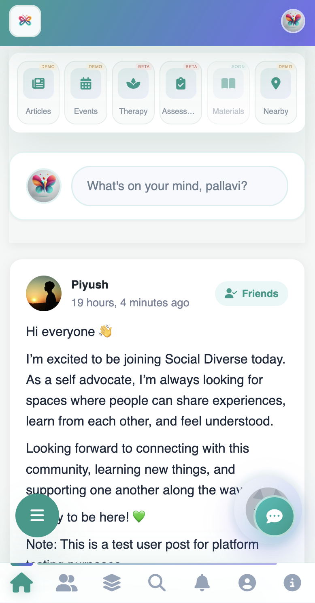Open the notifications bell tab
Viewport: 315px width, 603px height.
pyautogui.click(x=202, y=583)
